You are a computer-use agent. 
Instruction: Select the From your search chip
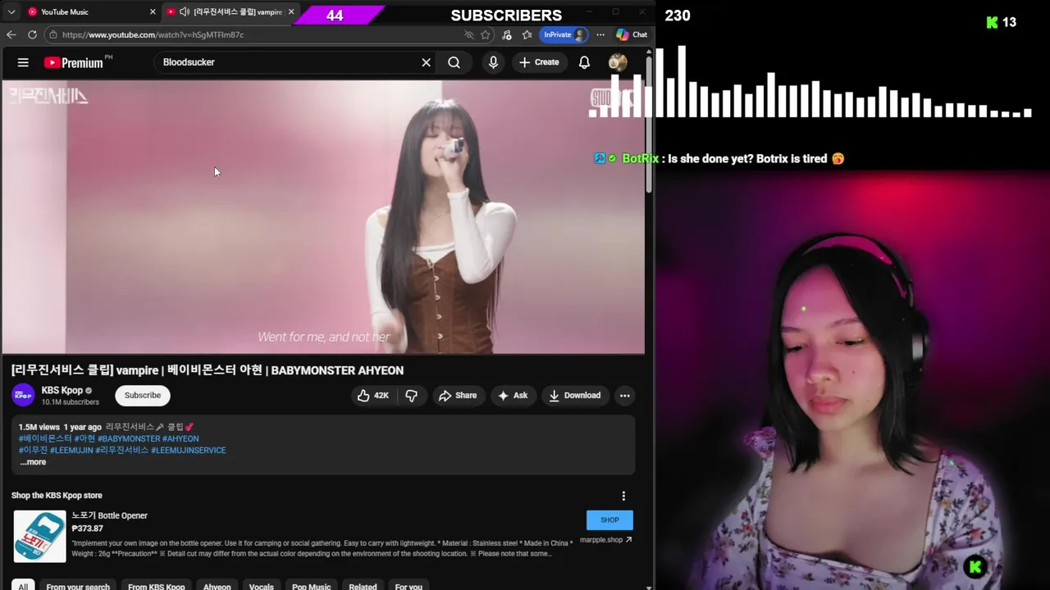pyautogui.click(x=78, y=586)
